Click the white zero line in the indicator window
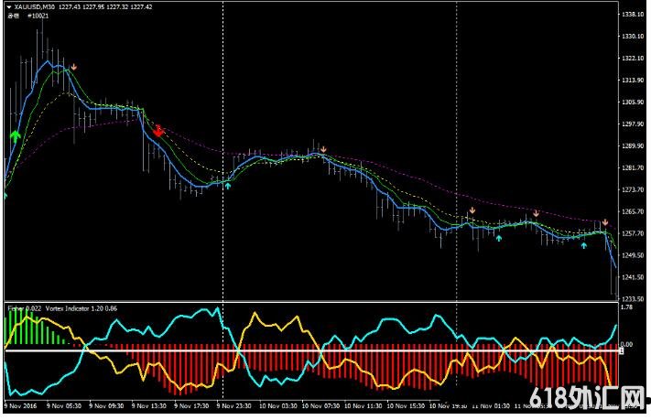Screen dimensions: 651x420 (275, 350)
